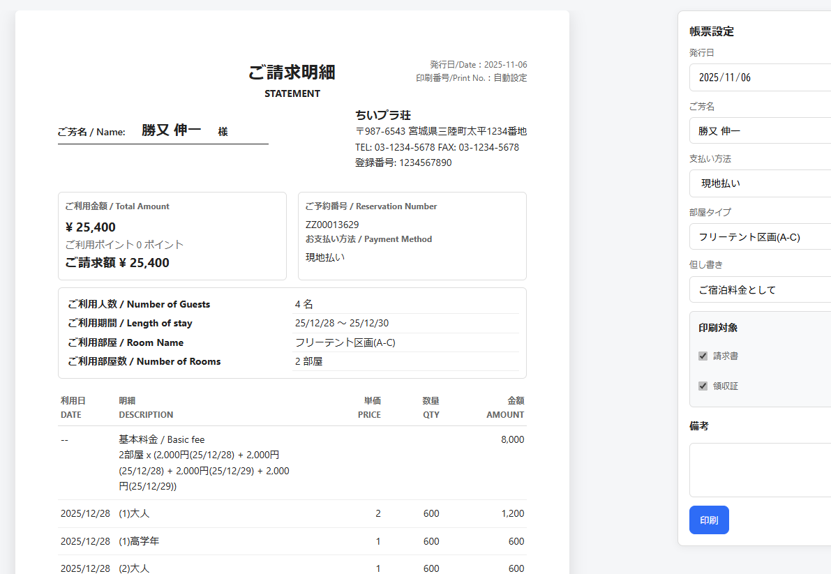Click into the 備考 text area
Screen dimensions: 831x574
pos(760,470)
